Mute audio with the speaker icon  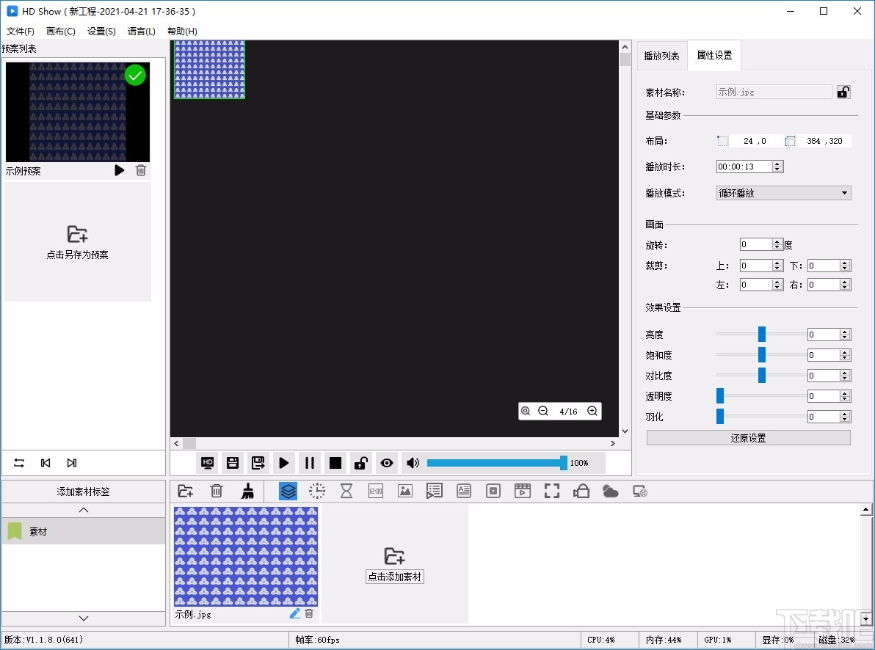click(x=413, y=462)
